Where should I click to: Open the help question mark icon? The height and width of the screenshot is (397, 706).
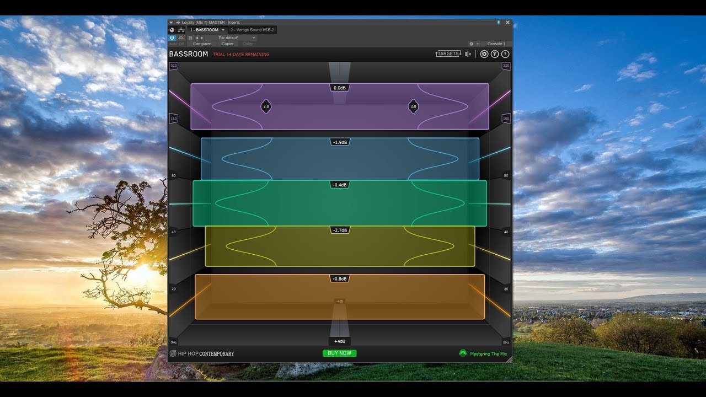(x=505, y=54)
